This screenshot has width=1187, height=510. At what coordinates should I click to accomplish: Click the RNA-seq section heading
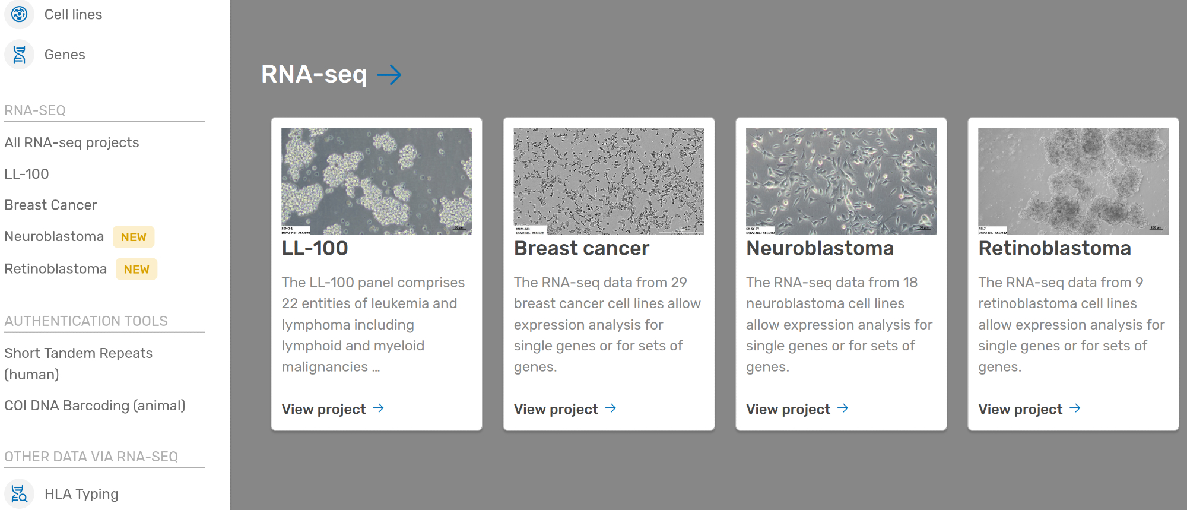[314, 75]
